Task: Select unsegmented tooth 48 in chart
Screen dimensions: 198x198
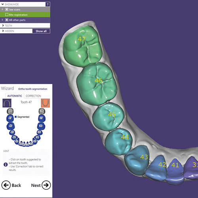Action: 10,111
